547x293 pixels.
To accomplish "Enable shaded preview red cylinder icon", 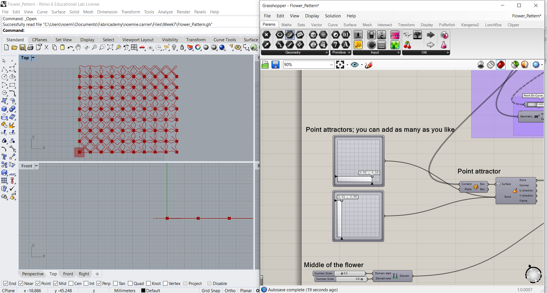I will (501, 65).
